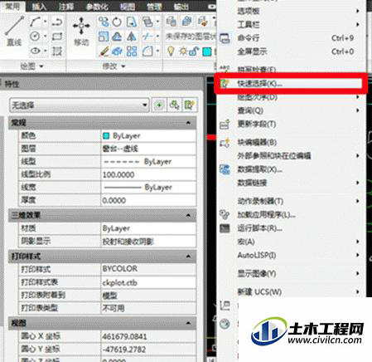Image resolution: width=372 pixels, height=362 pixels.
Task: Open the 查询(Q) submenu
Action: [292, 110]
